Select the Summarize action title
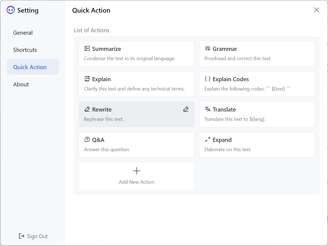Viewport: 328px width, 246px height. (107, 49)
